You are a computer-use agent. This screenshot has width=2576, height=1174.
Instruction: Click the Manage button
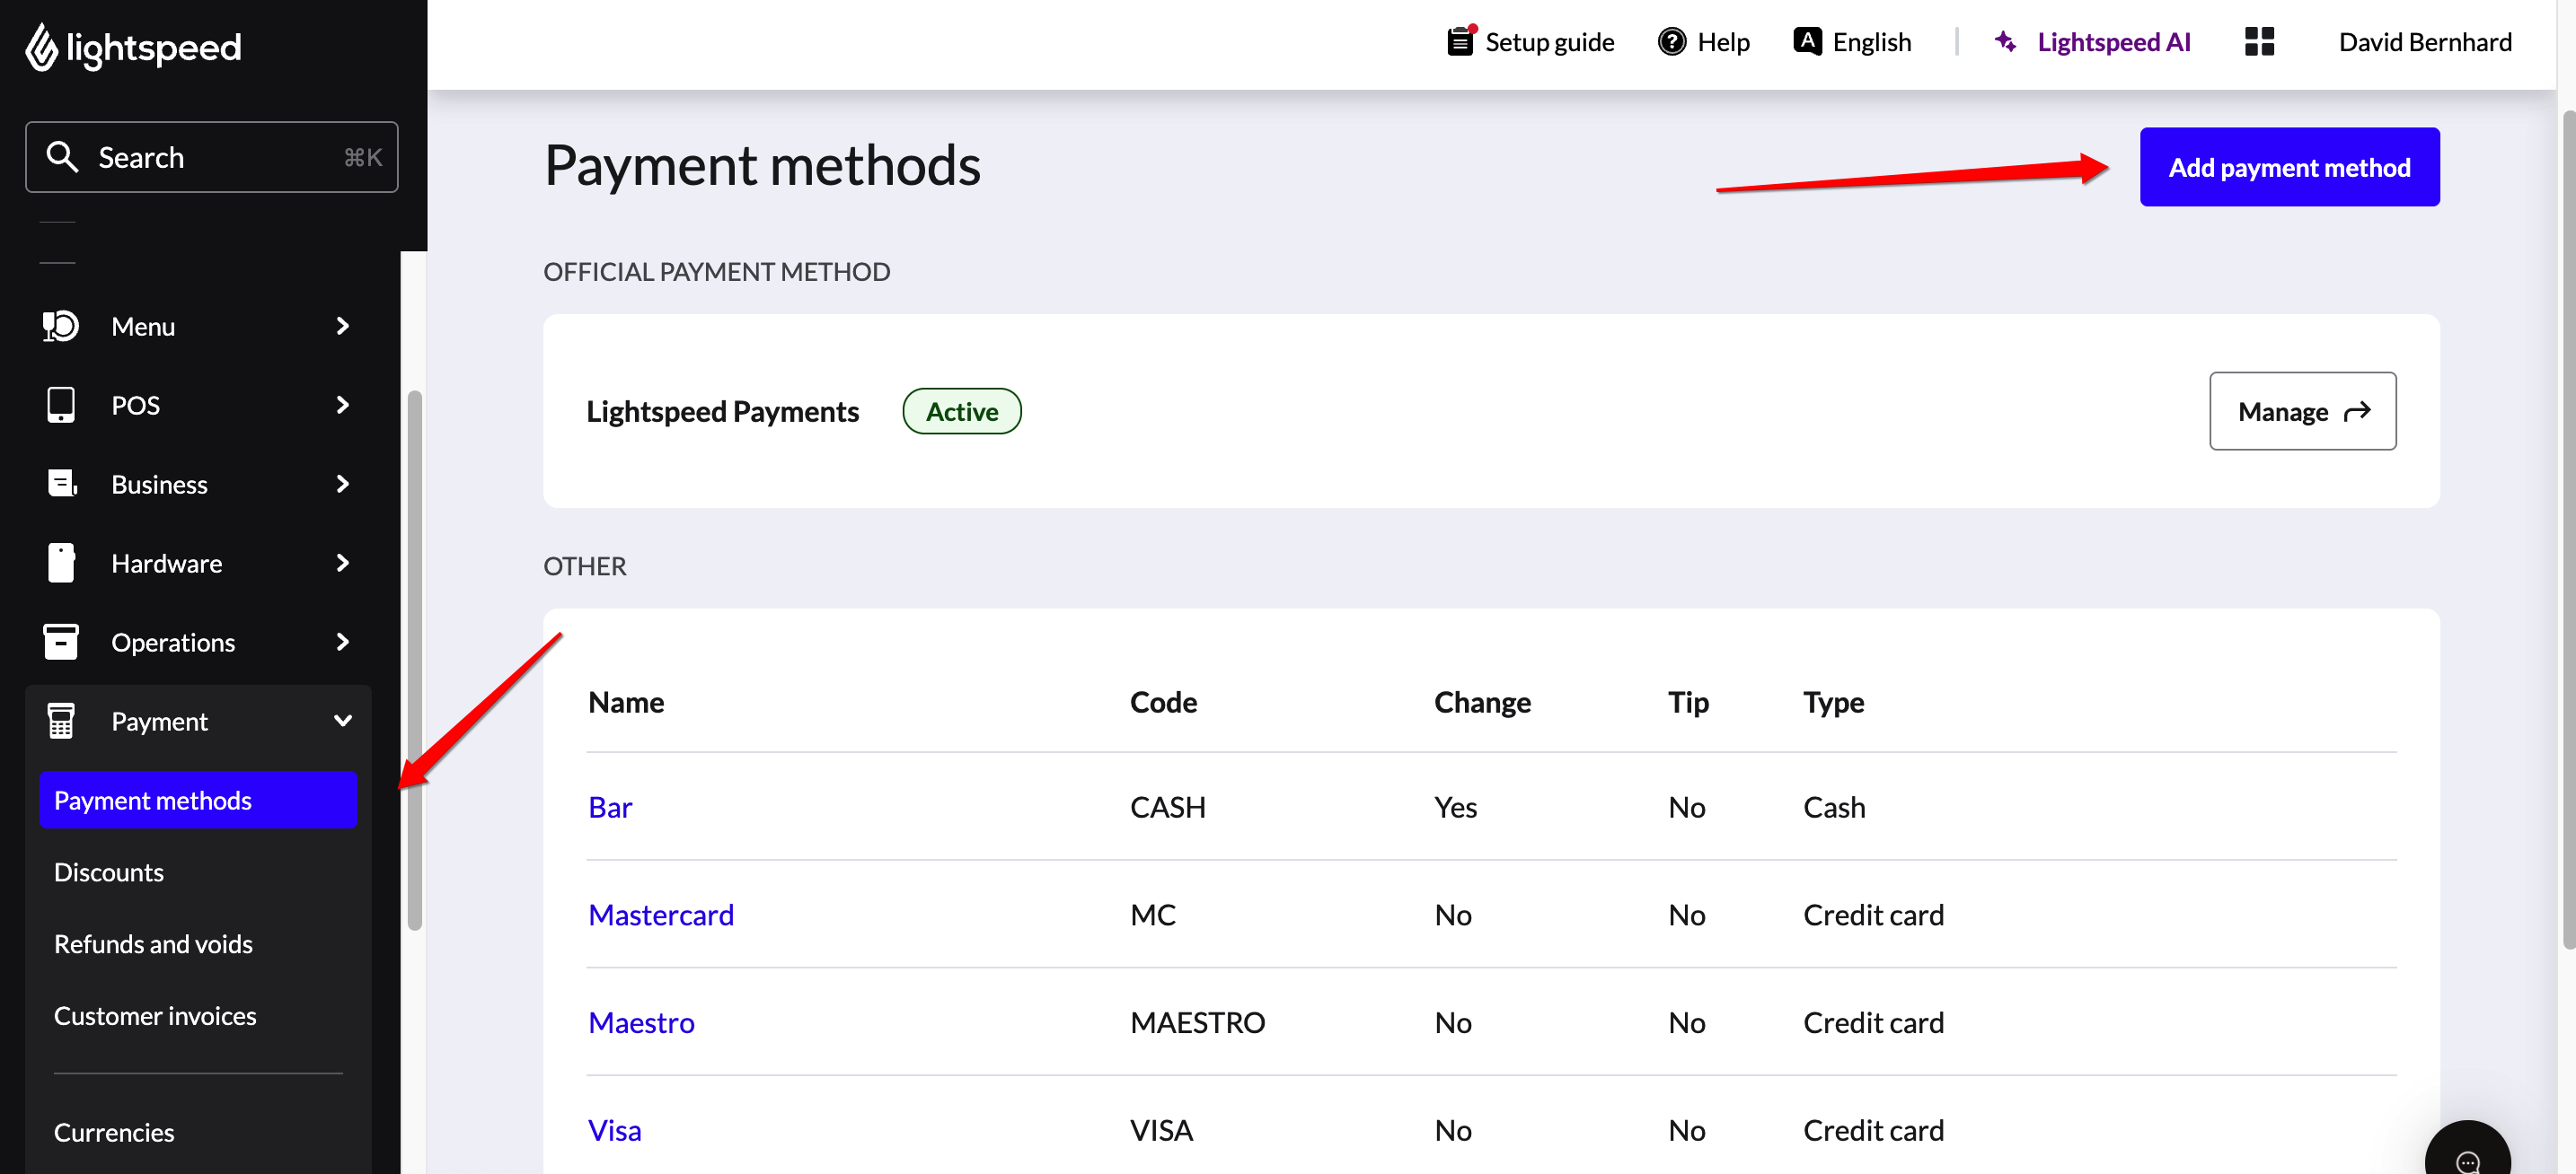click(x=2302, y=411)
